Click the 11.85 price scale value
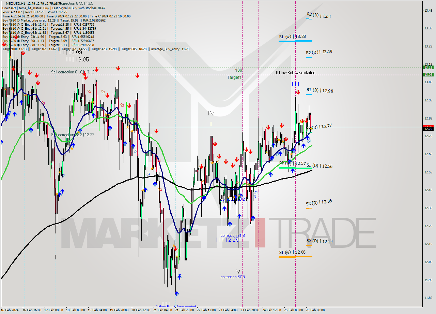The image size is (436, 314). click(x=429, y=298)
